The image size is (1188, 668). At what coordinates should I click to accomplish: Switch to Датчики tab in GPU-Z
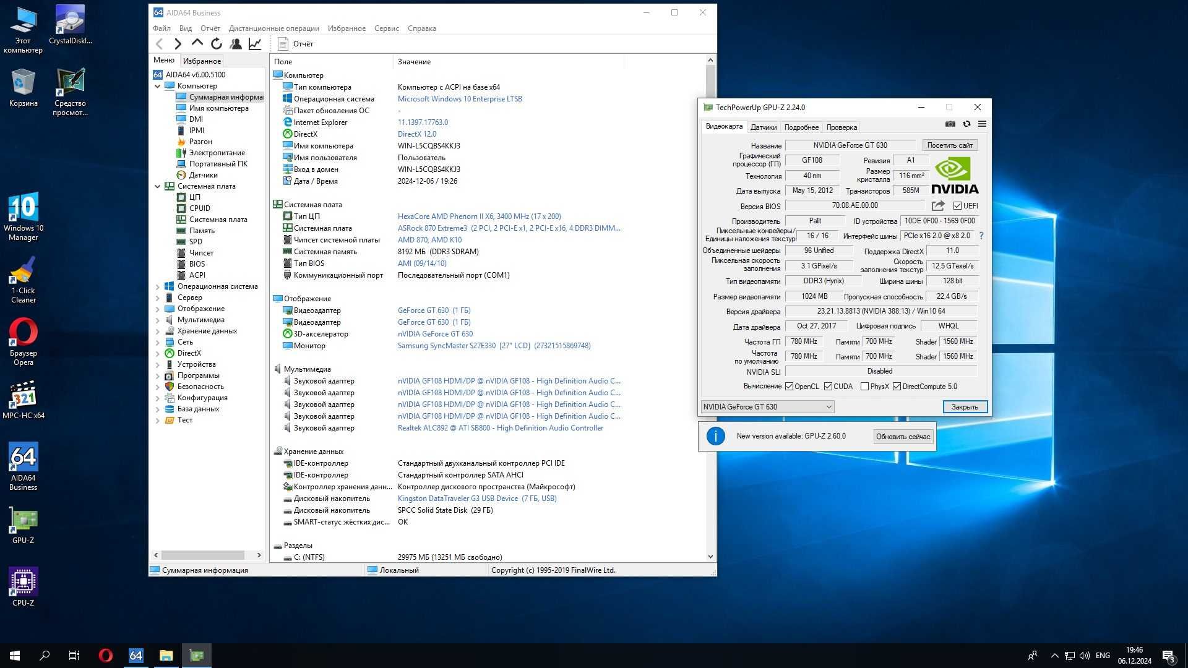click(764, 127)
